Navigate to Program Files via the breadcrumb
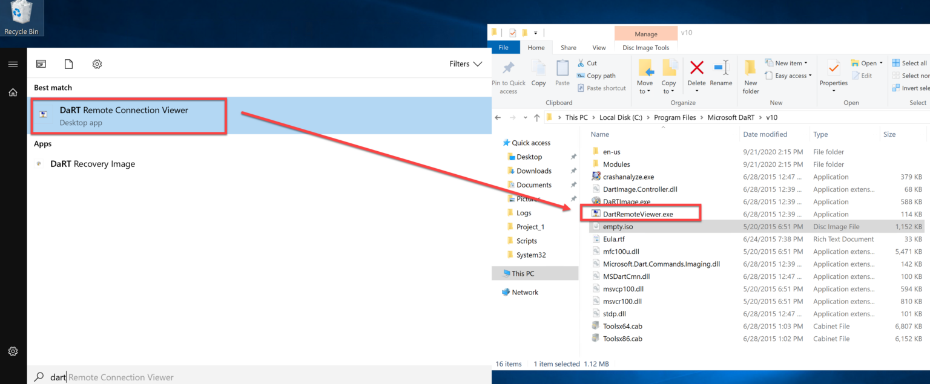 (674, 117)
